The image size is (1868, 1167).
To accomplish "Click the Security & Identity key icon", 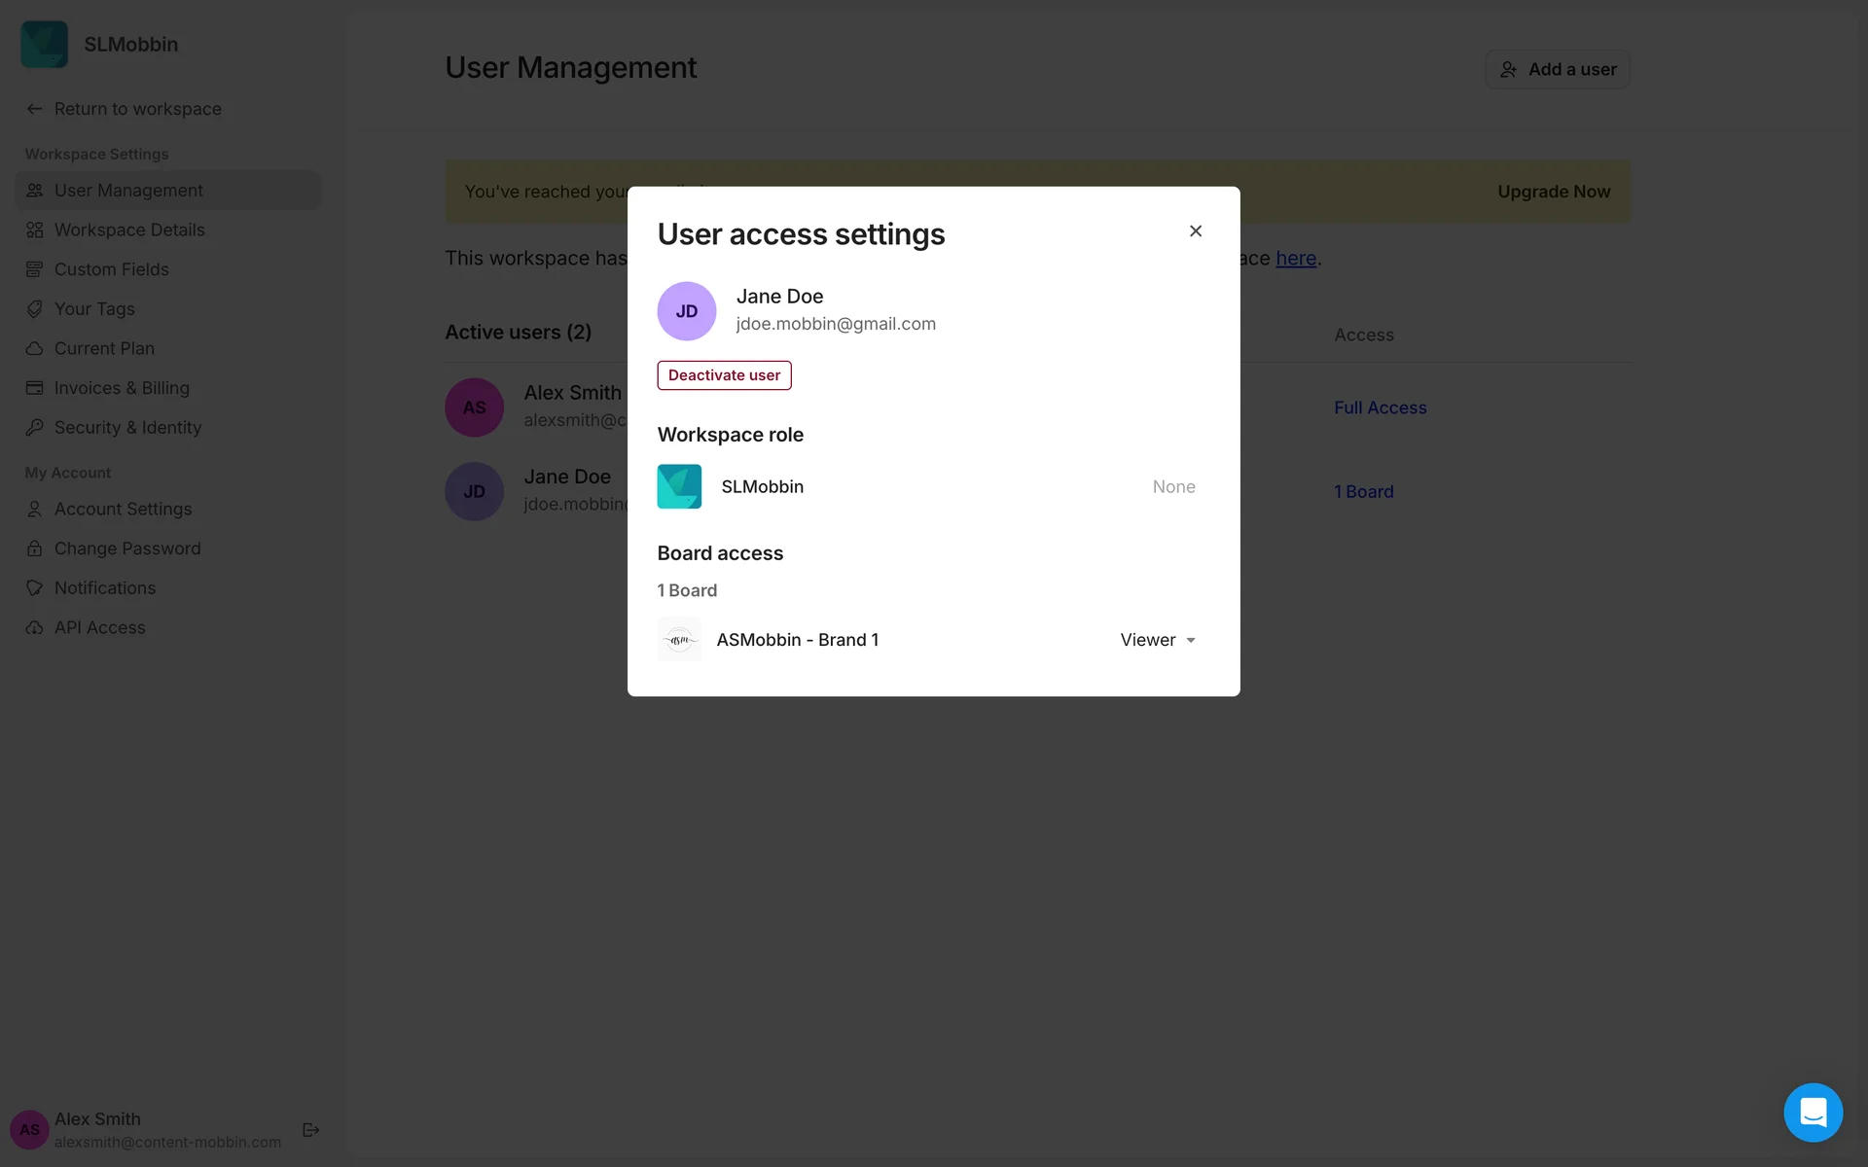I will (35, 428).
